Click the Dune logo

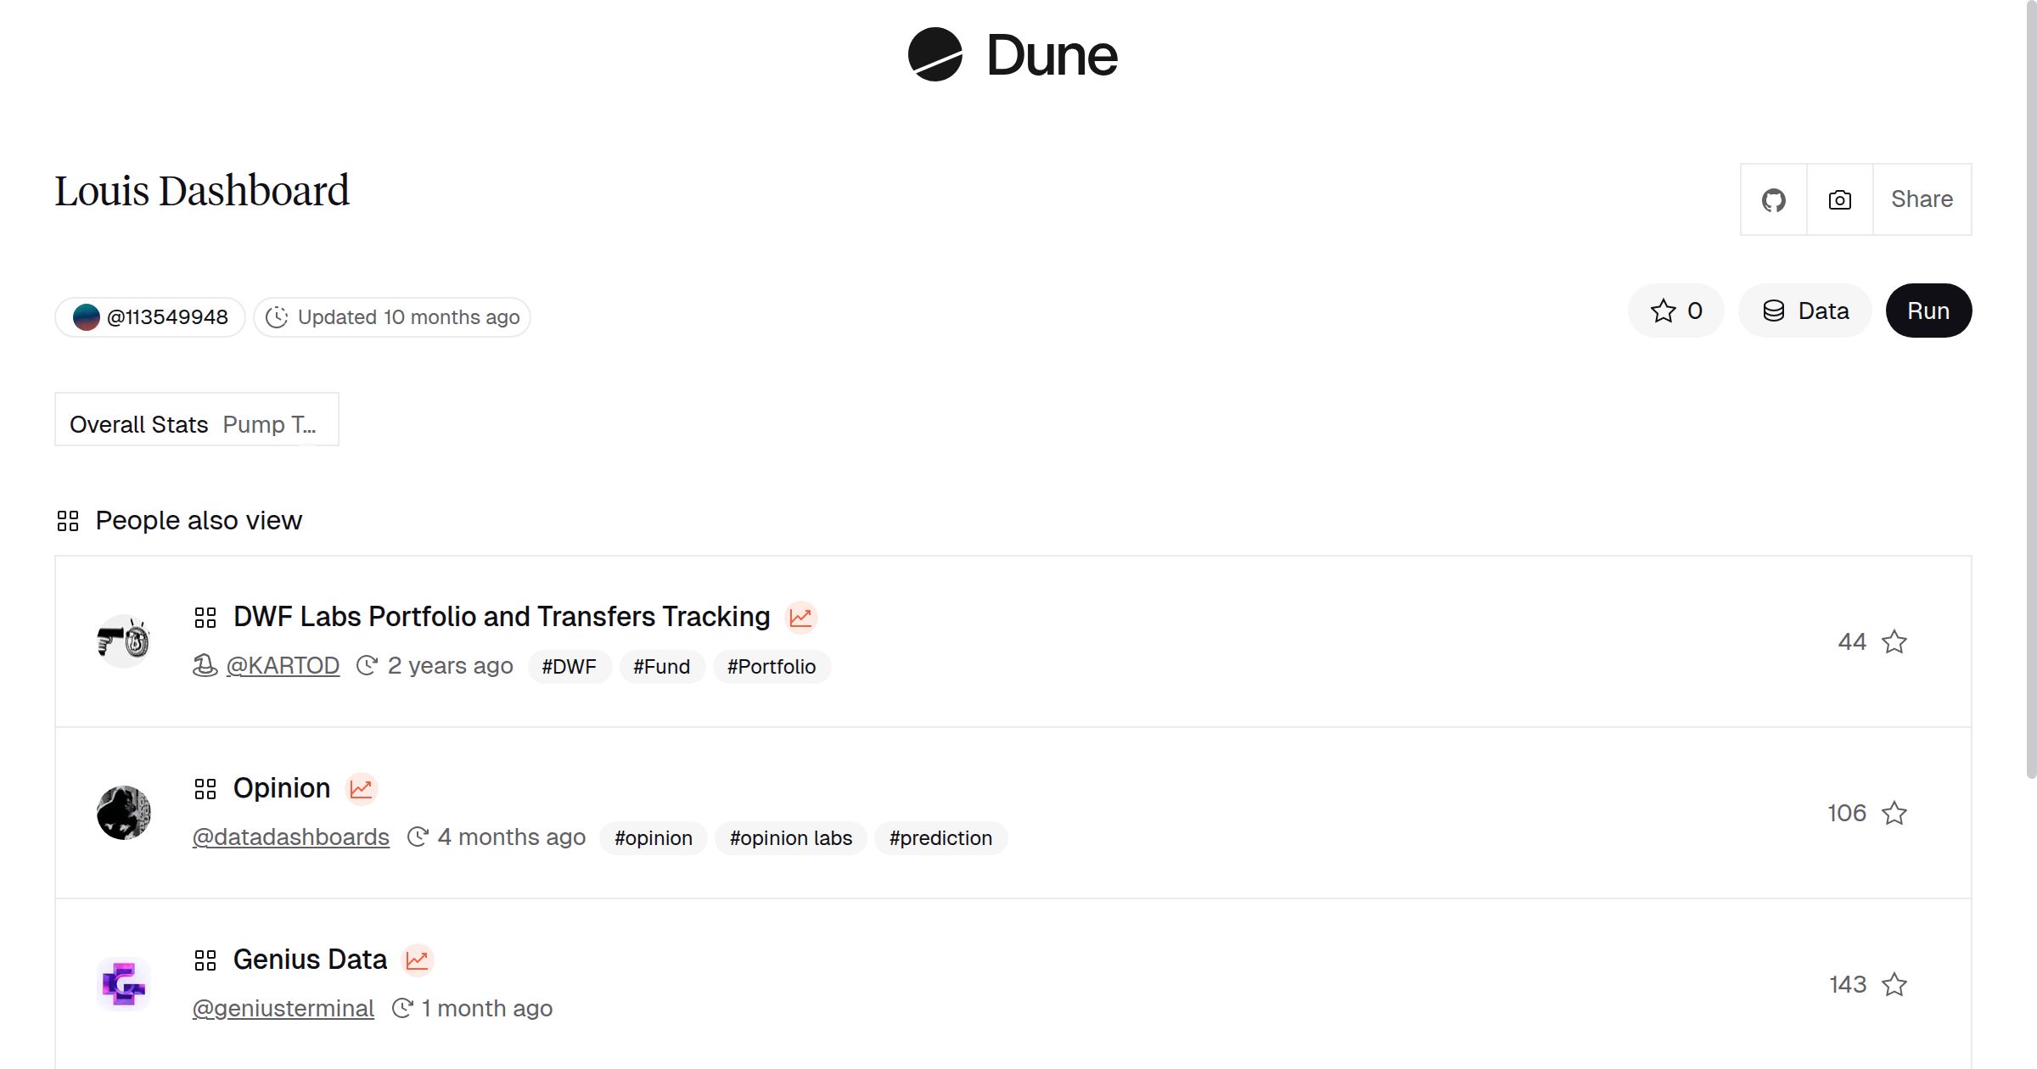point(1013,55)
